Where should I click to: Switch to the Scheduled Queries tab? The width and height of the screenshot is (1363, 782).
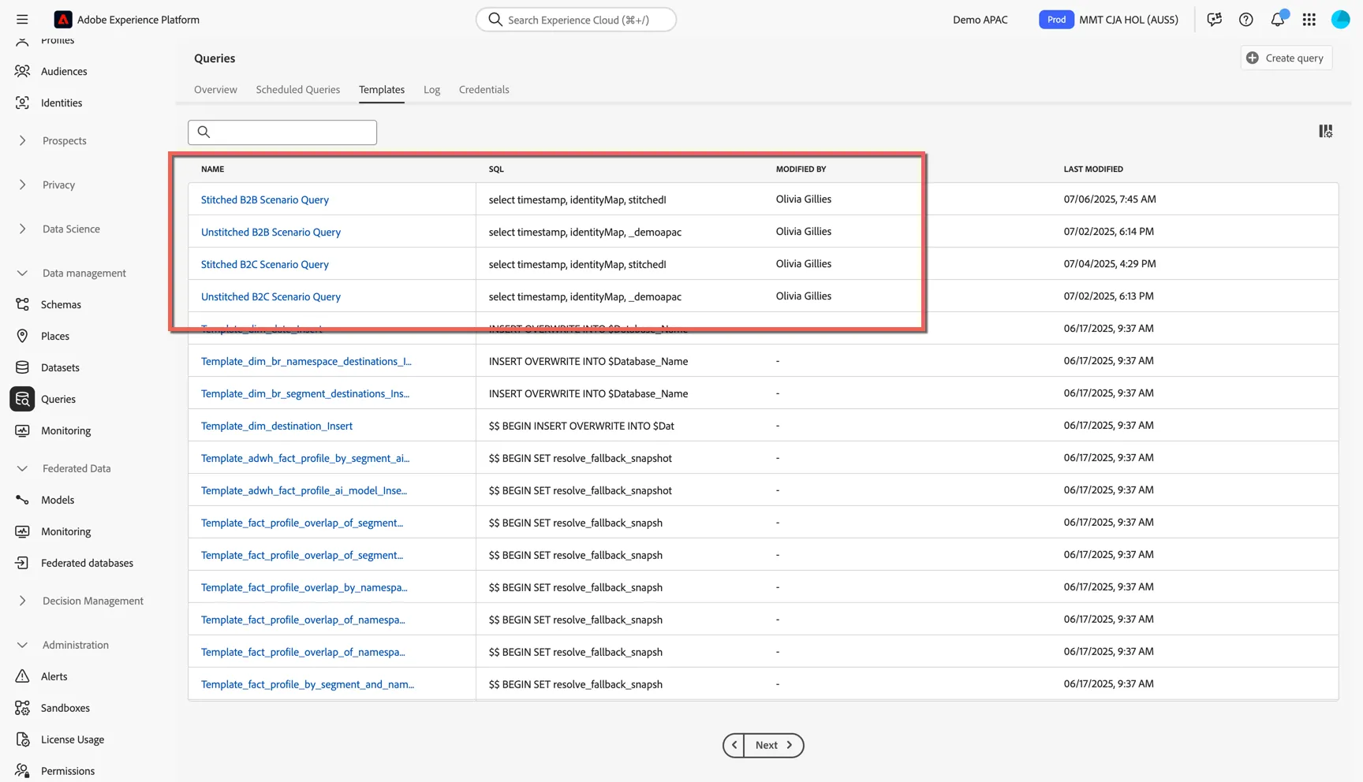click(x=298, y=90)
